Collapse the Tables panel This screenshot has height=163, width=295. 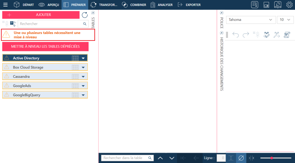pyautogui.click(x=93, y=13)
